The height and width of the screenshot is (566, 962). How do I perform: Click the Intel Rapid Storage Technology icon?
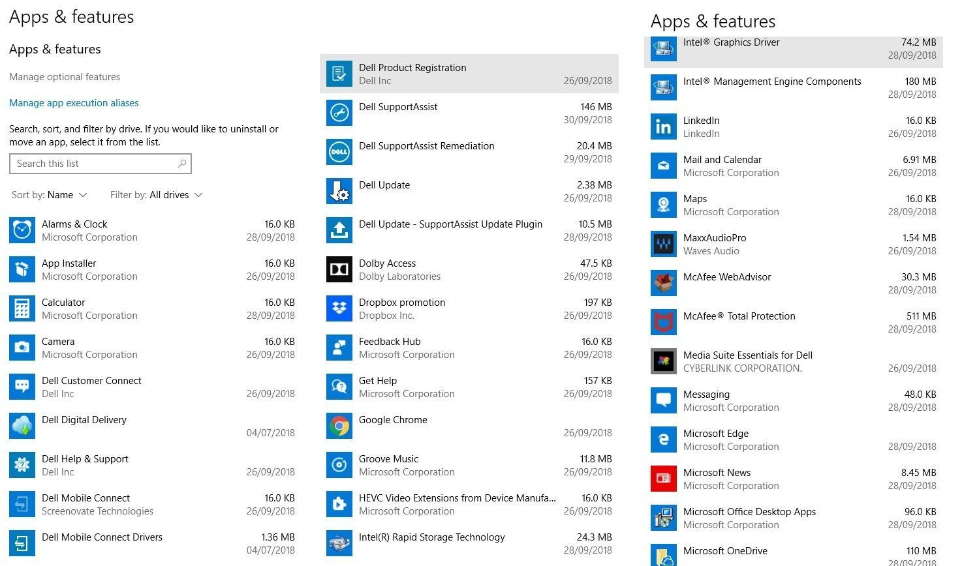click(x=339, y=543)
